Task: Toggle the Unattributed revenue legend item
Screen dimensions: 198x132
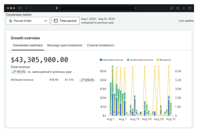Action: 140,60
